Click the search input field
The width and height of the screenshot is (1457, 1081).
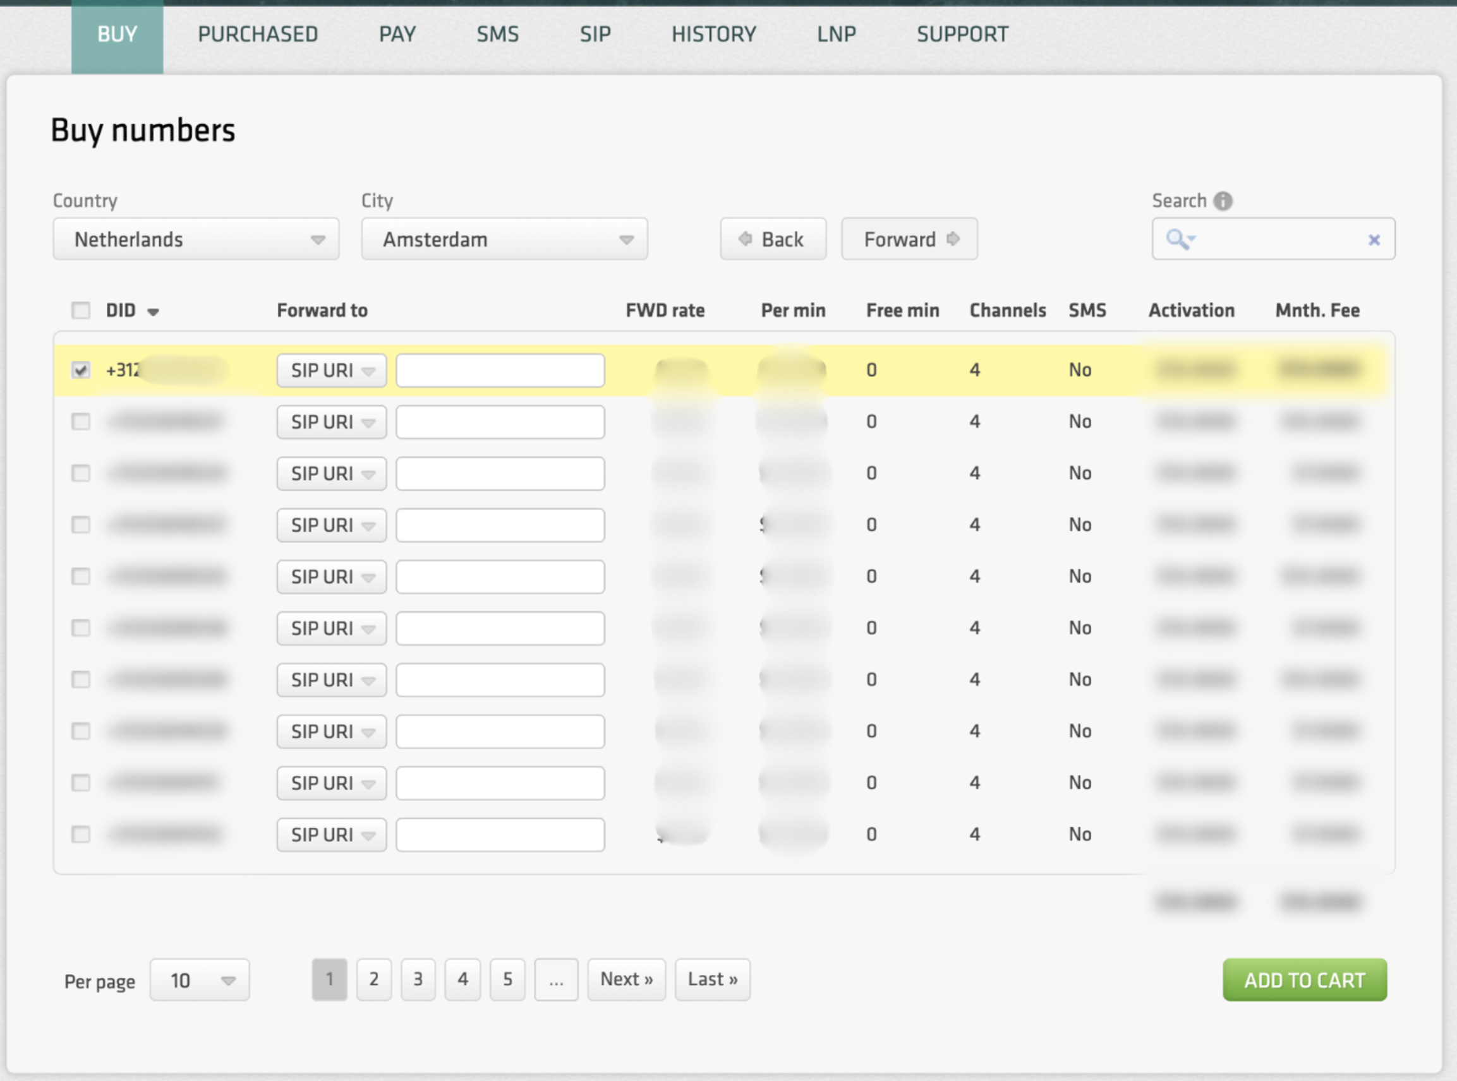1280,239
